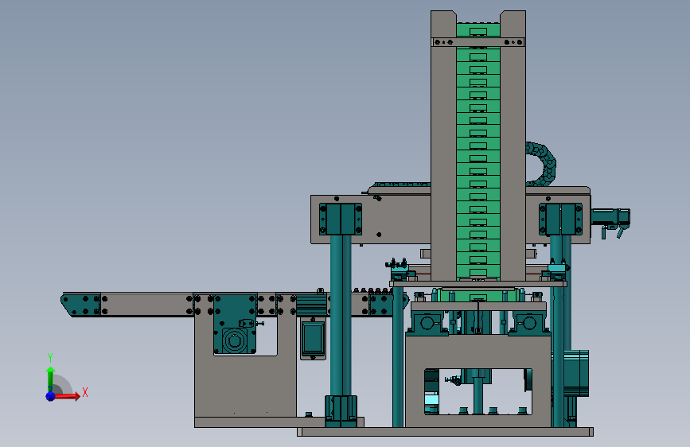
Task: Pick the angled left end of conveyor rail
Action: 80,305
